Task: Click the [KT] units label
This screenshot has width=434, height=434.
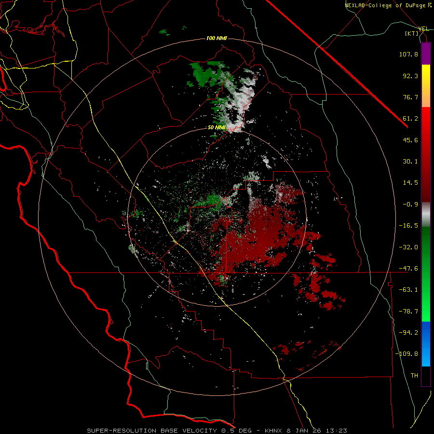Action: coord(411,33)
